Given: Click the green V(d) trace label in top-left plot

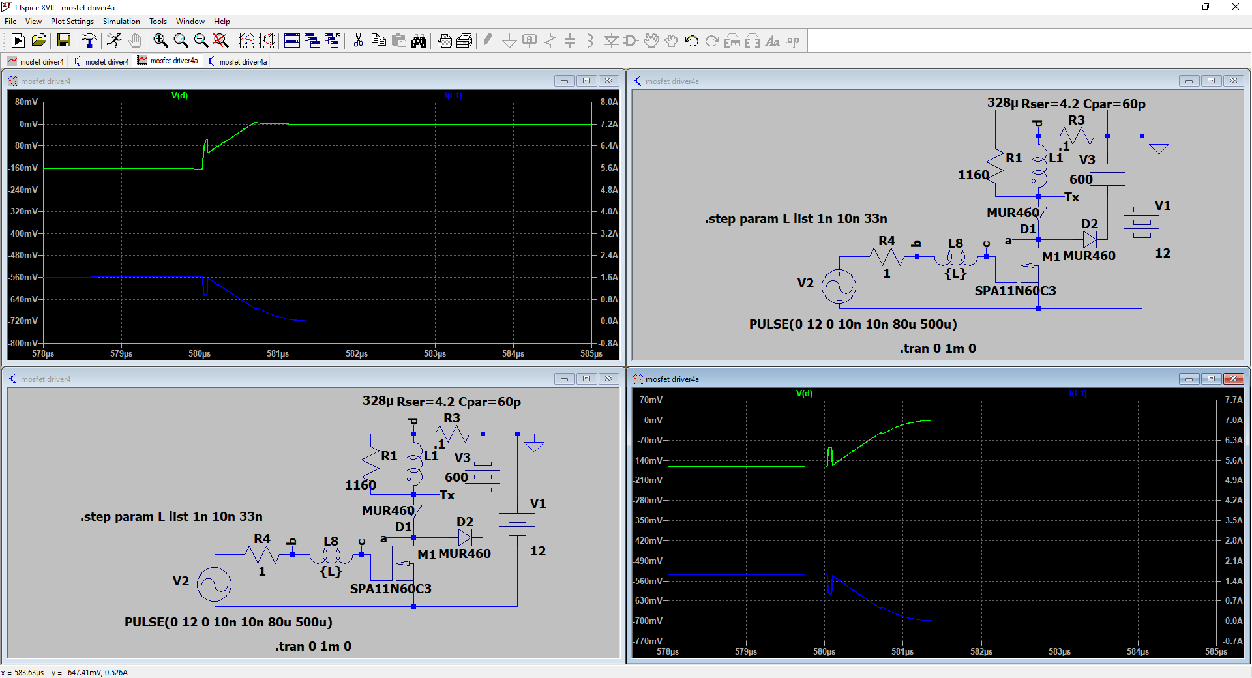Looking at the screenshot, I should coord(179,96).
